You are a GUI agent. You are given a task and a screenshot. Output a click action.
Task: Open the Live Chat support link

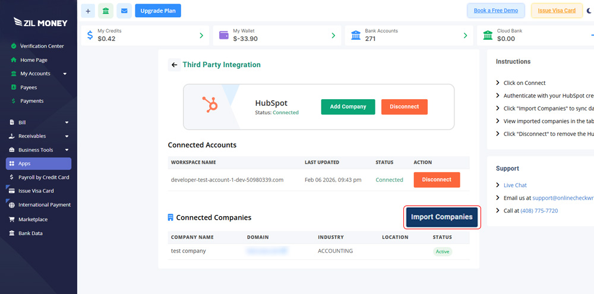click(x=515, y=185)
